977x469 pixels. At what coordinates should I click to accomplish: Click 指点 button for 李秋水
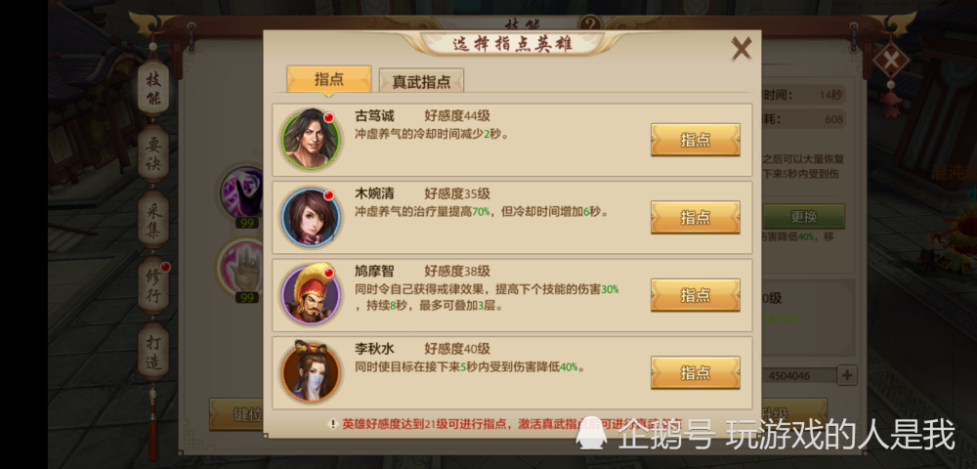point(696,372)
